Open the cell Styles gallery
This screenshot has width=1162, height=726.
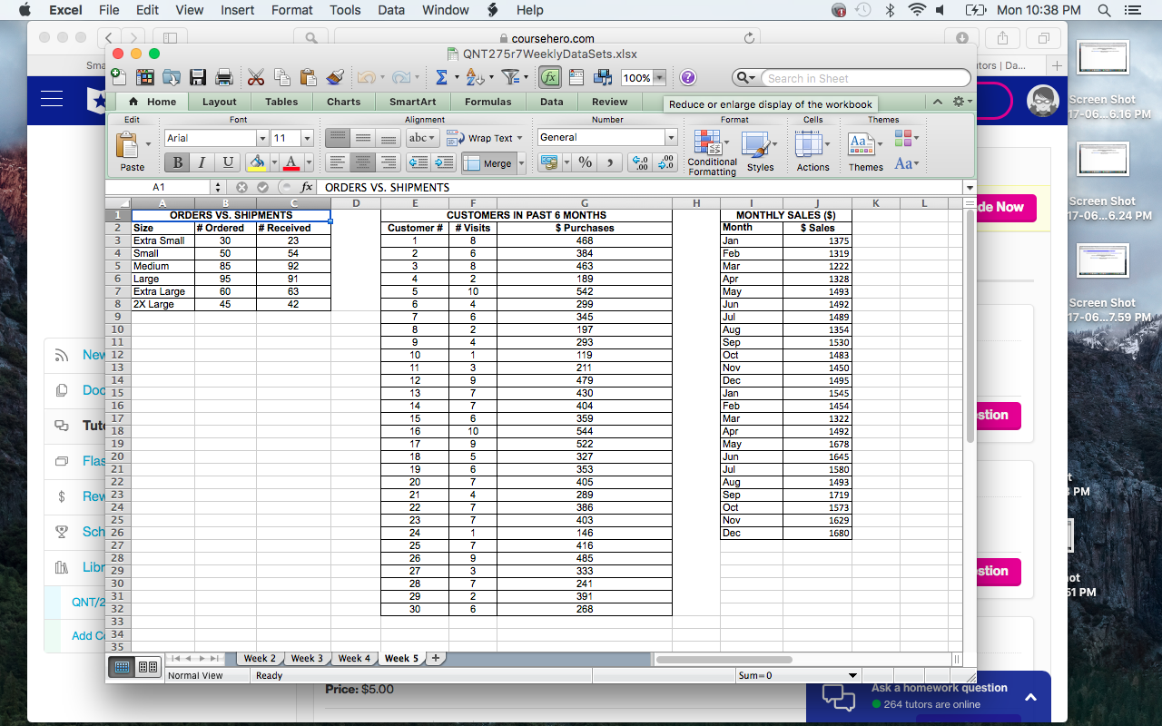point(759,152)
